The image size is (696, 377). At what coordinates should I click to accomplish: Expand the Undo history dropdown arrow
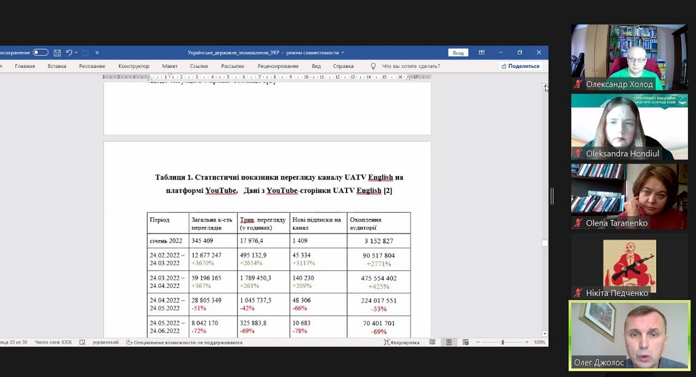[x=76, y=52]
